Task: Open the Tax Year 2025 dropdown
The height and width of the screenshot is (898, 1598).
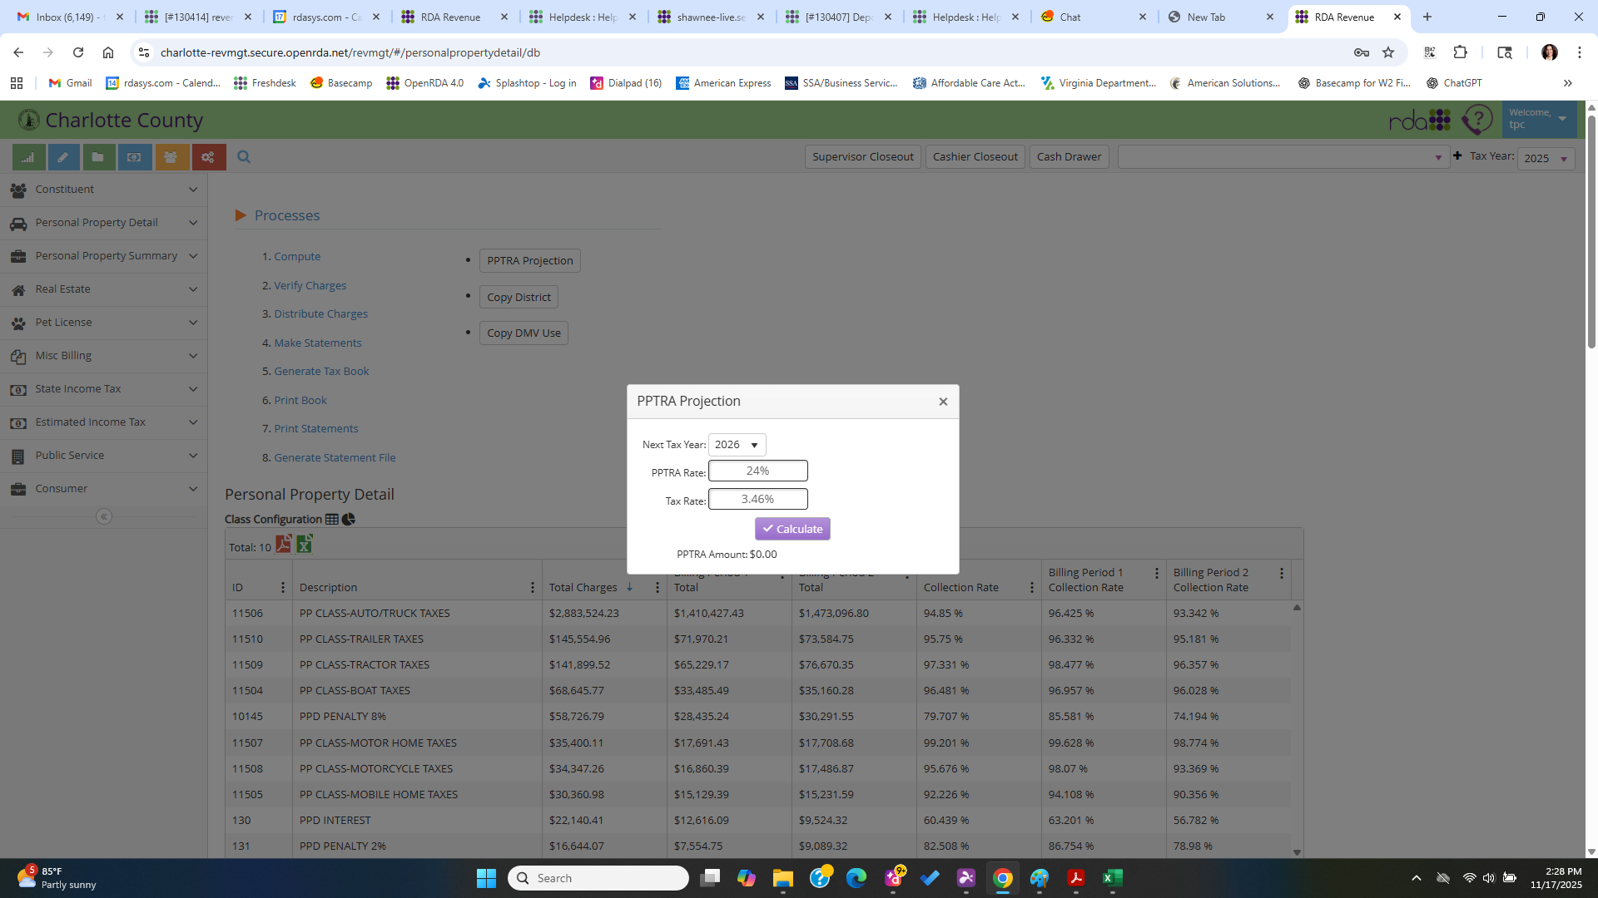Action: pos(1546,159)
